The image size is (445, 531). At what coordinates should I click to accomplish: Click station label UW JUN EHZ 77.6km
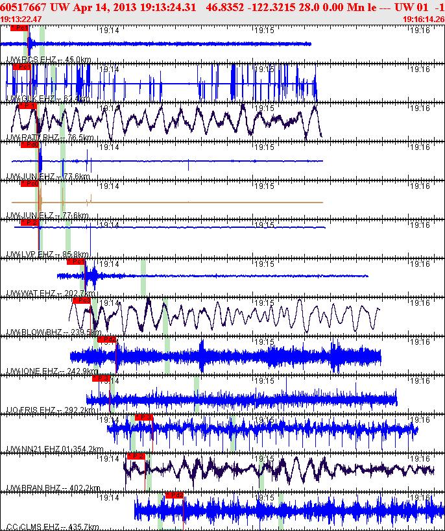49,177
